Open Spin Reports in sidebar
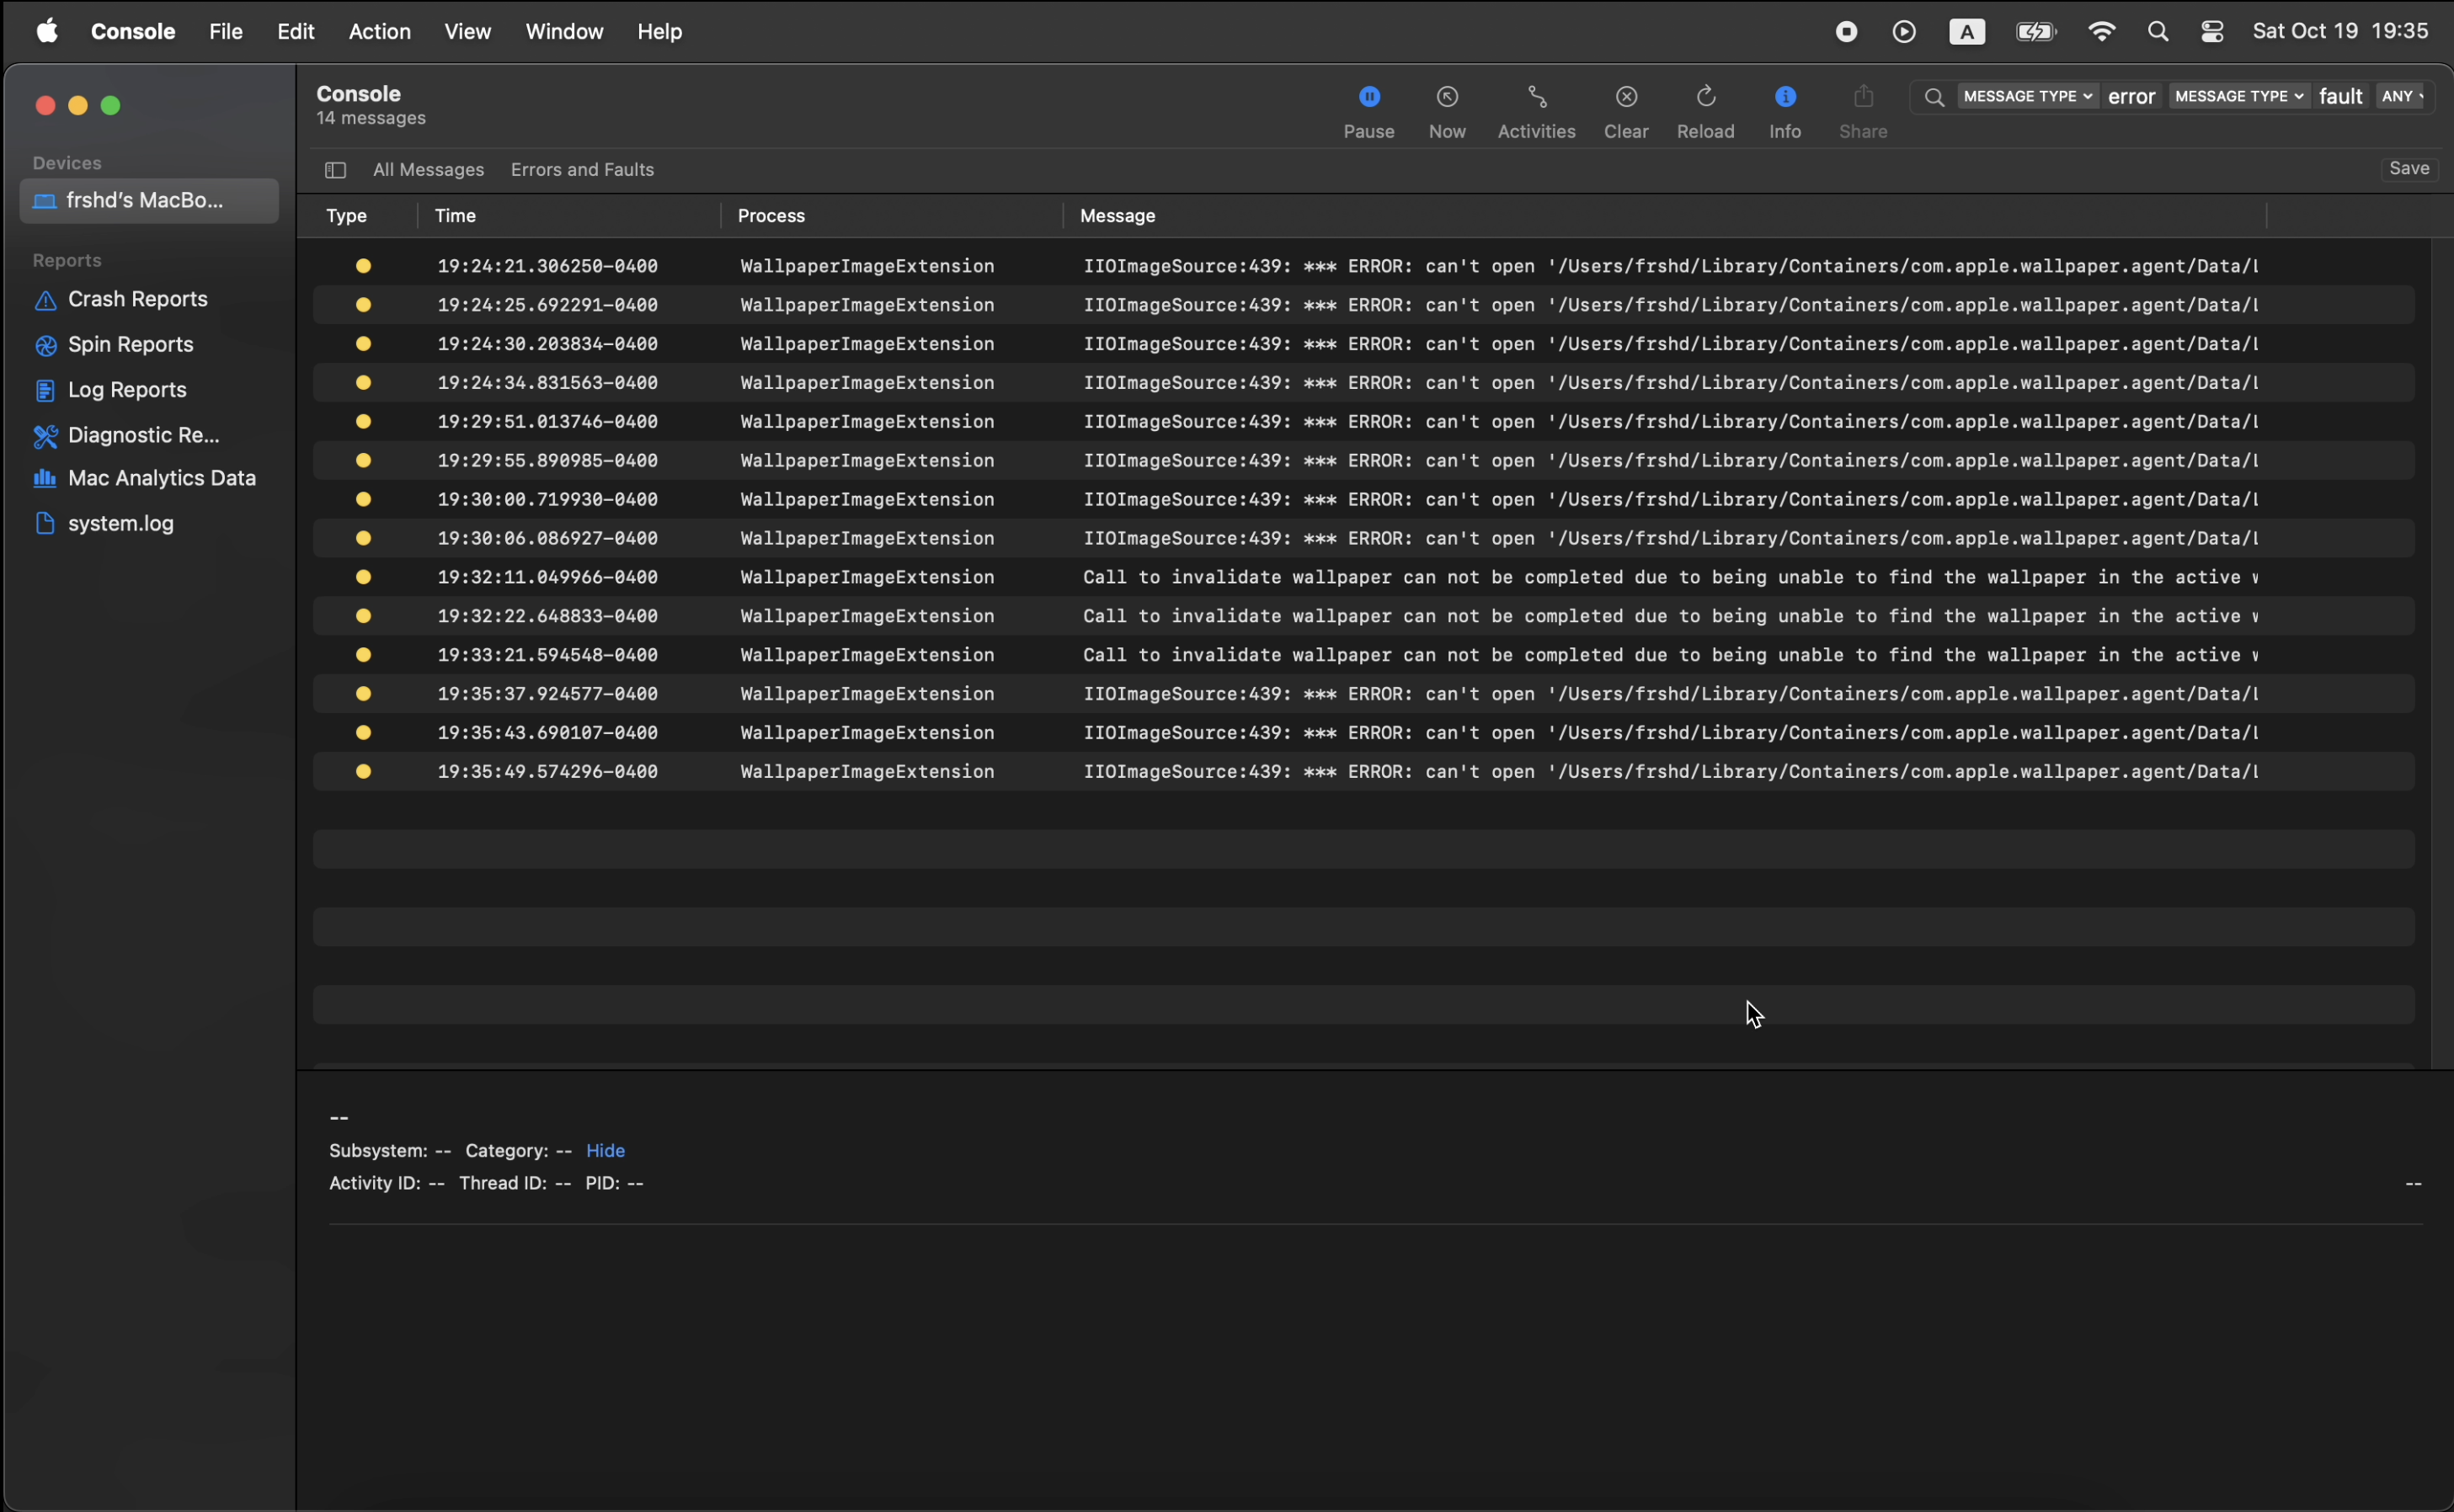Viewport: 2454px width, 1512px height. (130, 345)
